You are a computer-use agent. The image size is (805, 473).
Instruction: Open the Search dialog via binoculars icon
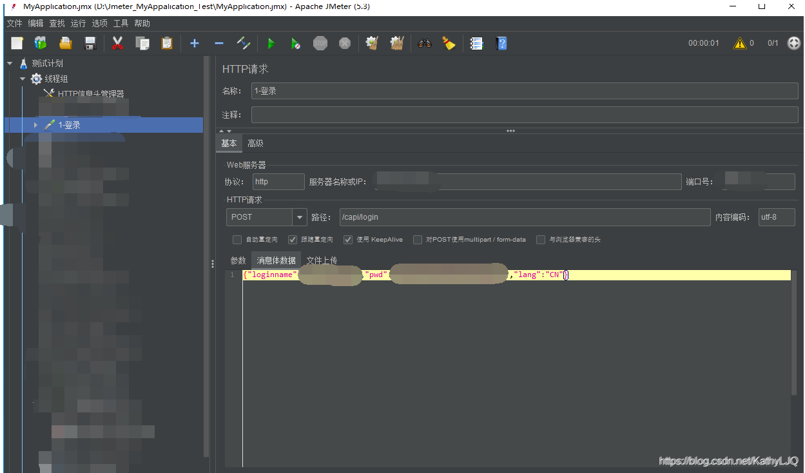coord(424,43)
